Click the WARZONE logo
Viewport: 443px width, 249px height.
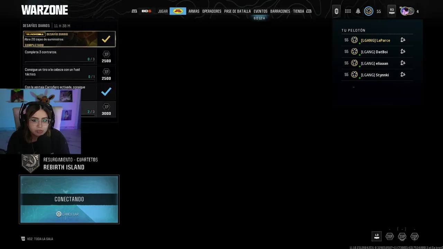[45, 10]
